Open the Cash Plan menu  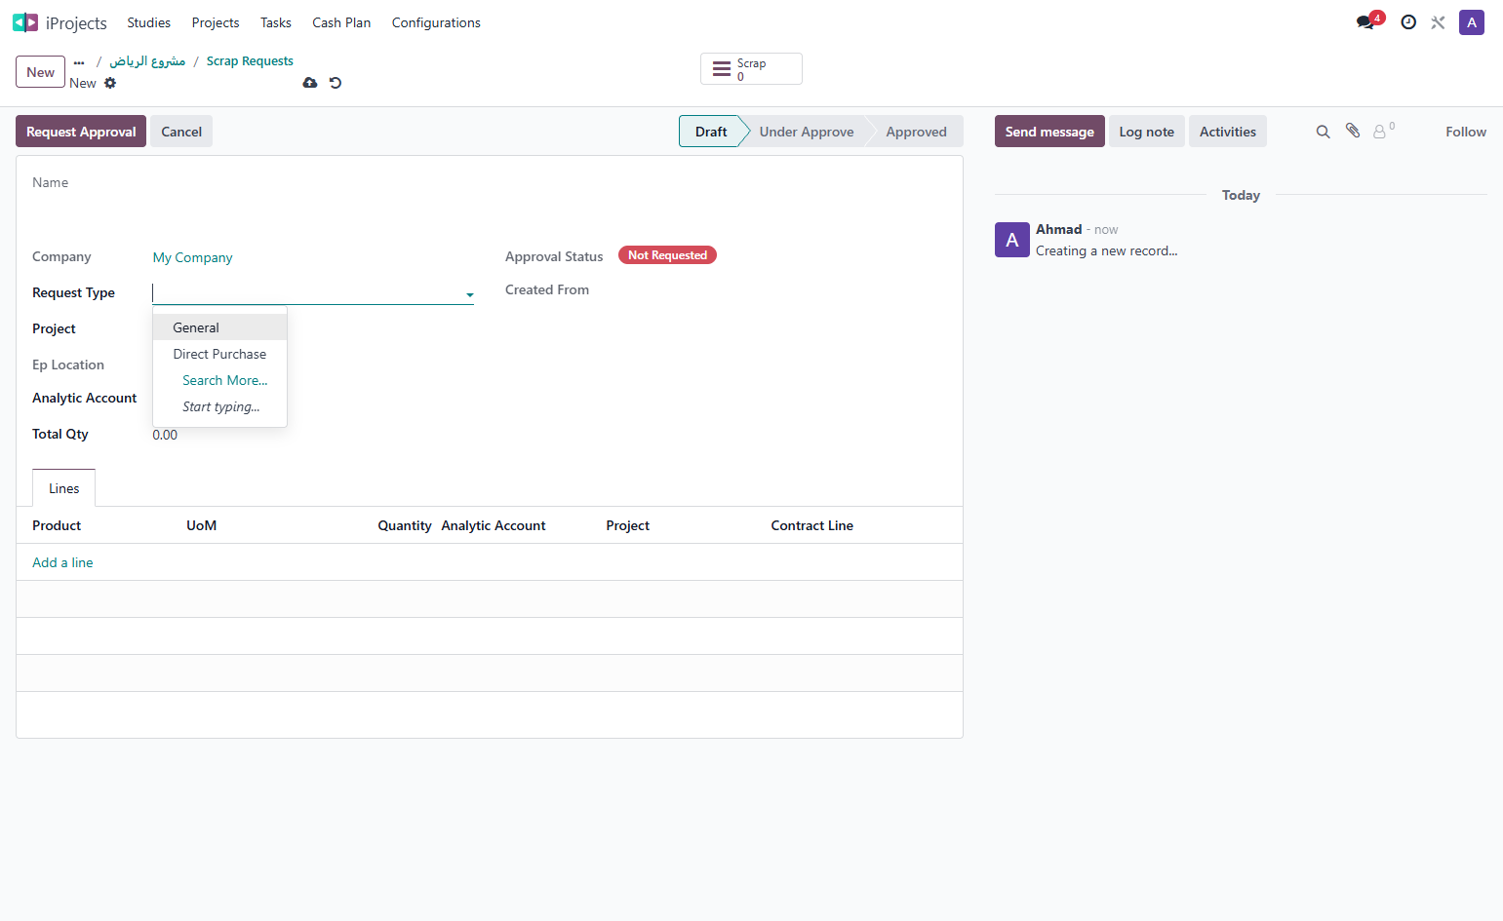(341, 22)
